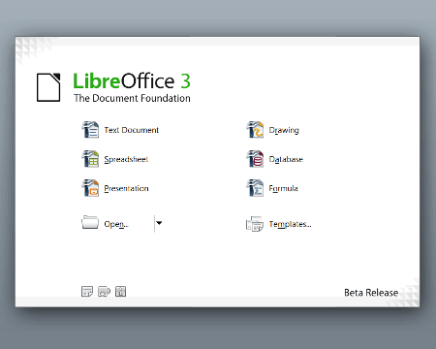This screenshot has height=349, width=436.
Task: Click the Presentation Impress icon
Action: click(90, 188)
